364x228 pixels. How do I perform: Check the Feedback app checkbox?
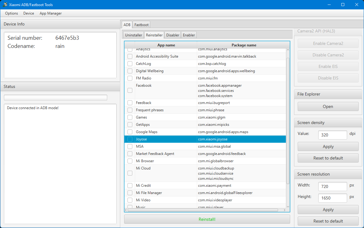[x=130, y=103]
